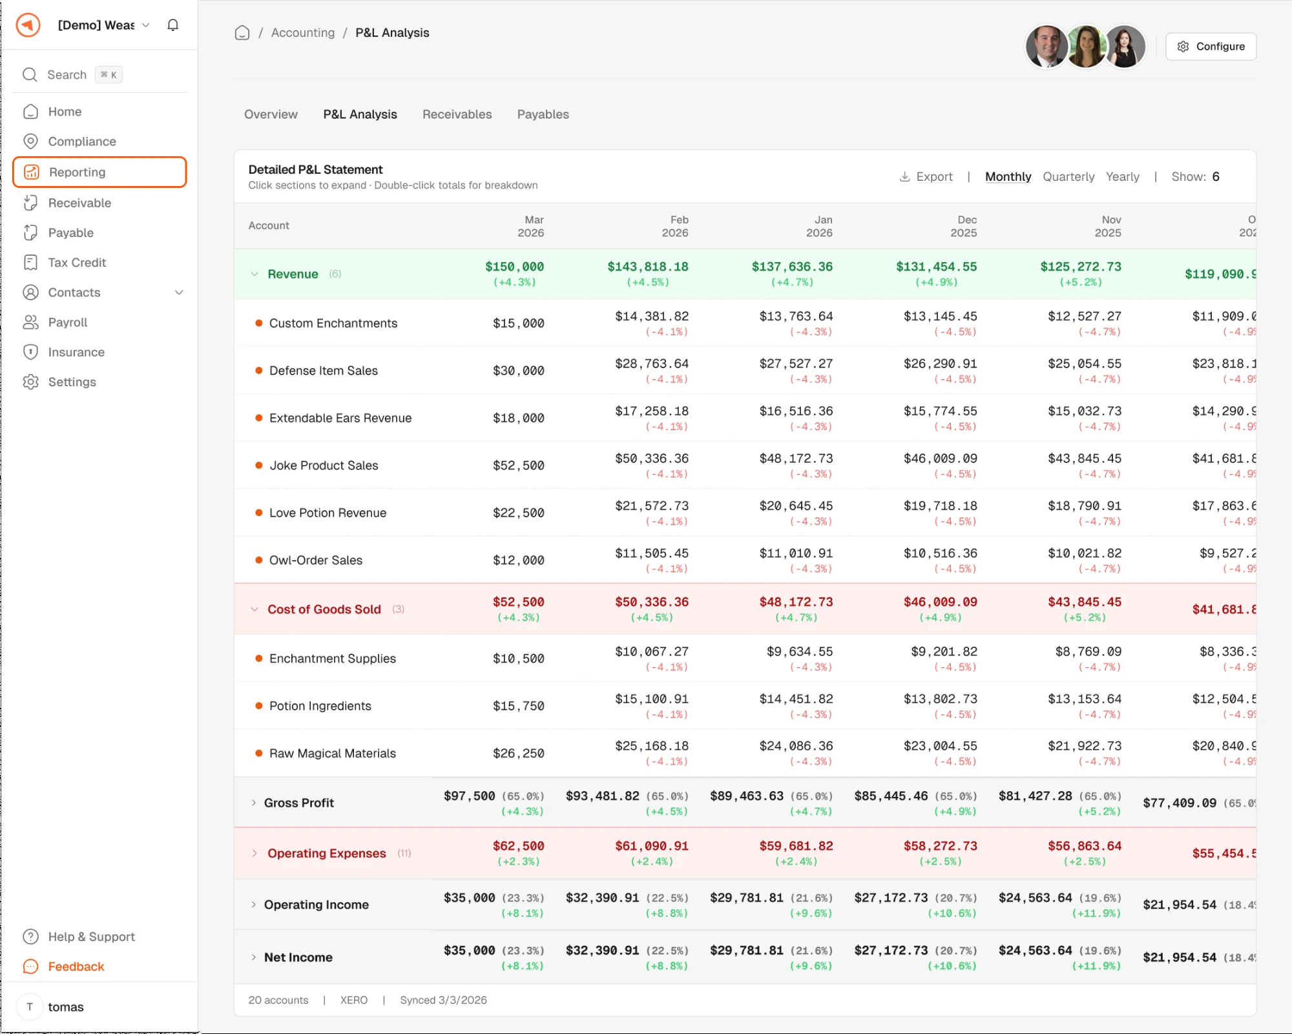
Task: Go to Receivable section
Action: [99, 203]
